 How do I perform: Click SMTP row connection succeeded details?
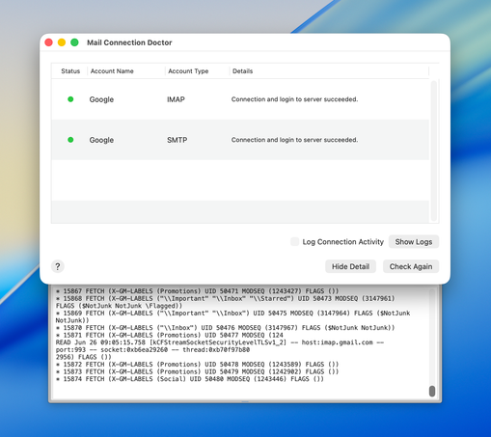tap(294, 140)
